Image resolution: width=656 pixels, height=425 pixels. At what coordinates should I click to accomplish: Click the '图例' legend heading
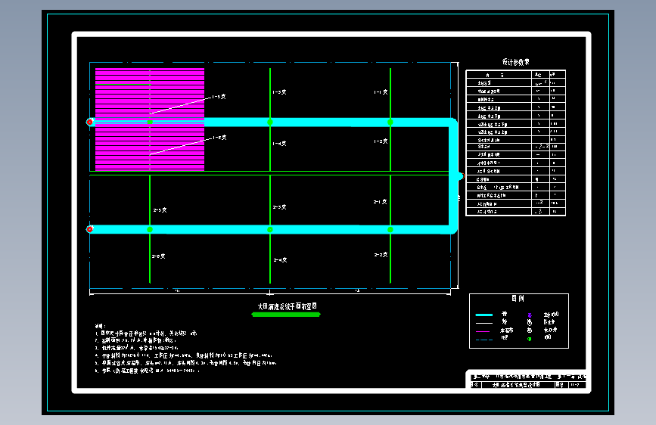click(x=518, y=298)
